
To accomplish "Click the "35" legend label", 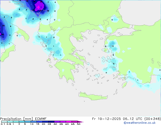I will pyautogui.click(x=61, y=124).
